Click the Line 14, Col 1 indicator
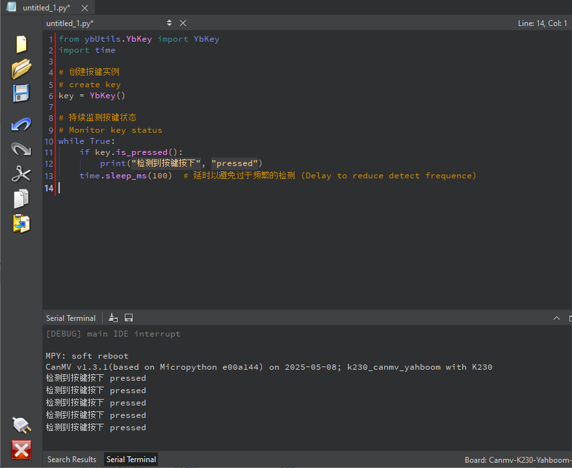Viewport: 572px width, 468px height. click(543, 23)
